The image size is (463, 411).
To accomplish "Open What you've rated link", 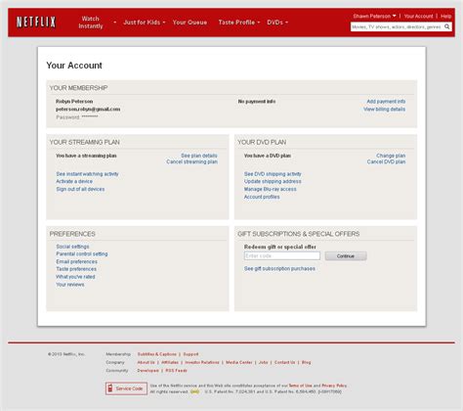I will coord(75,277).
